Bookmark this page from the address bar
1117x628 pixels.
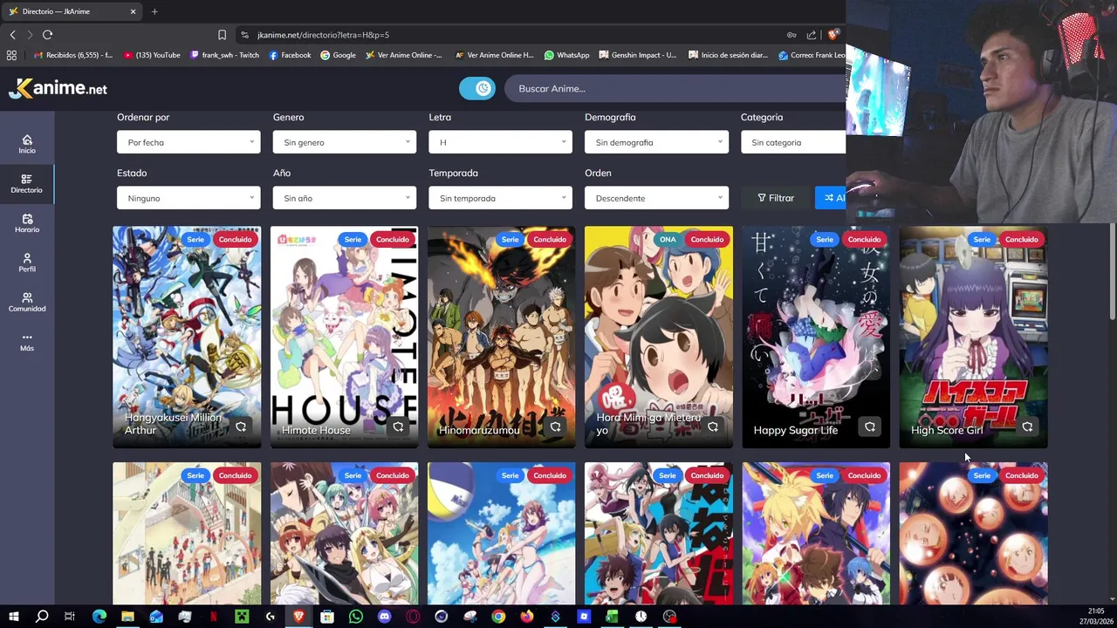222,35
